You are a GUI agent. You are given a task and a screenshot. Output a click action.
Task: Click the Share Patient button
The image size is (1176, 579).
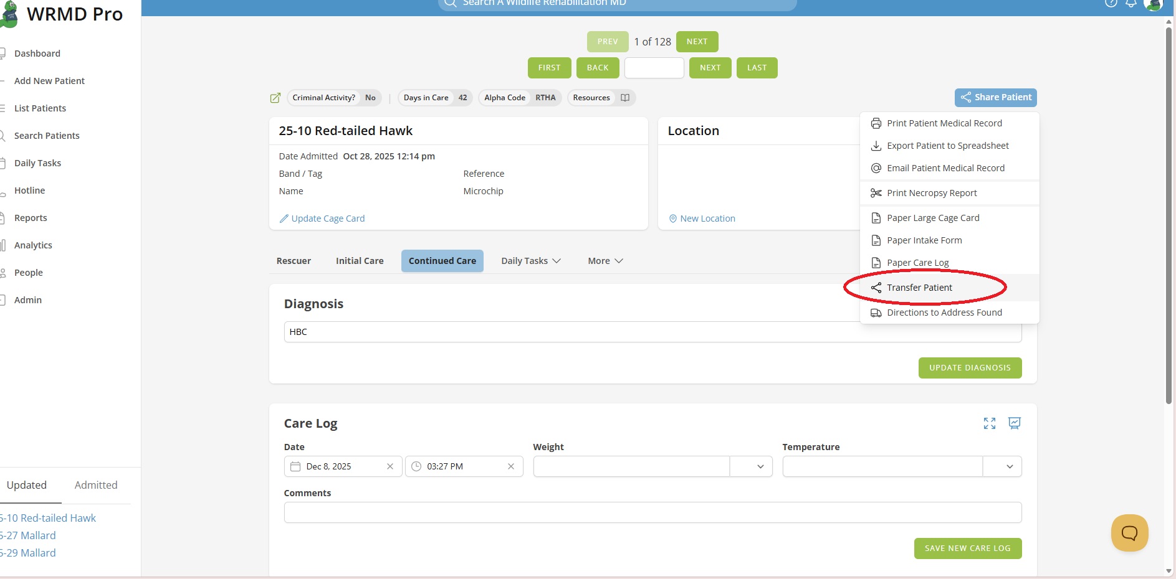(995, 97)
